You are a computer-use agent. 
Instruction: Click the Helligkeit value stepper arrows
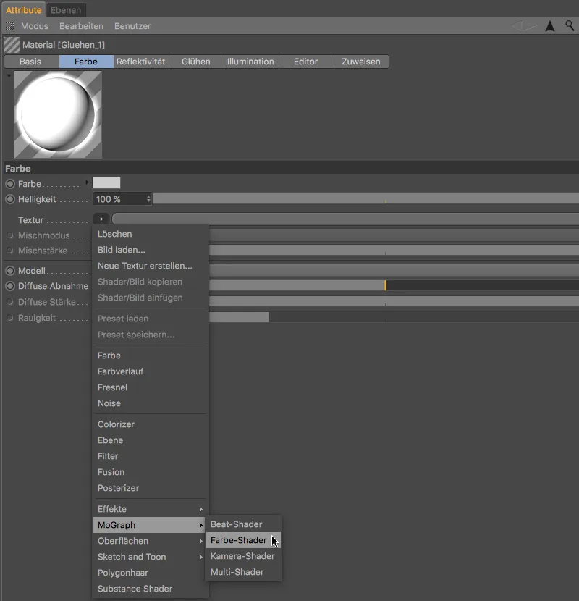148,199
